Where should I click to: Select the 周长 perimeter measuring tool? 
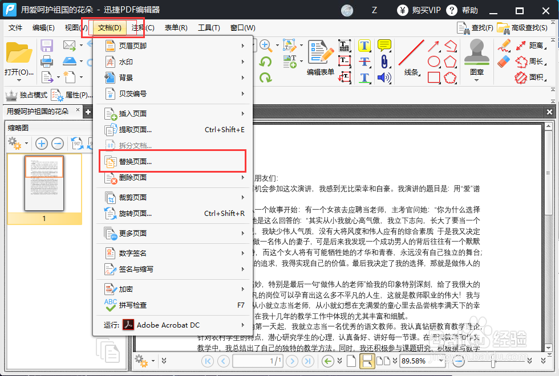[530, 62]
